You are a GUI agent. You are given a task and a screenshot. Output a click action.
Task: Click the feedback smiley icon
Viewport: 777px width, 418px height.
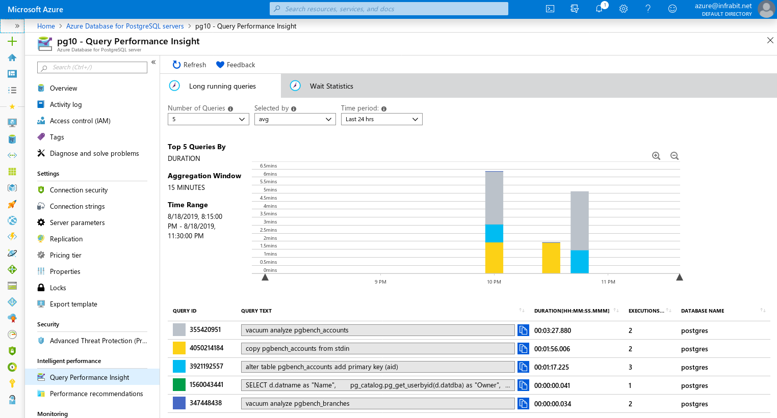(672, 9)
